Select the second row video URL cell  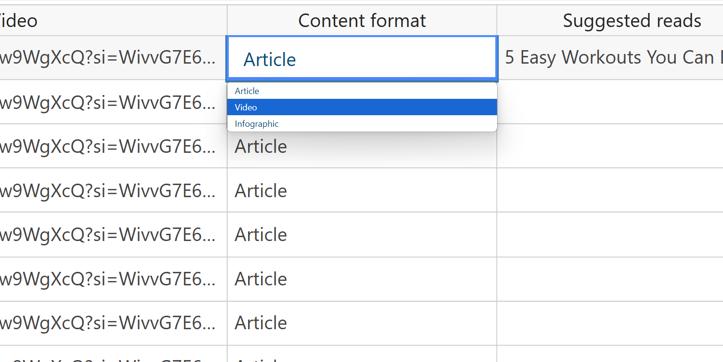(113, 102)
